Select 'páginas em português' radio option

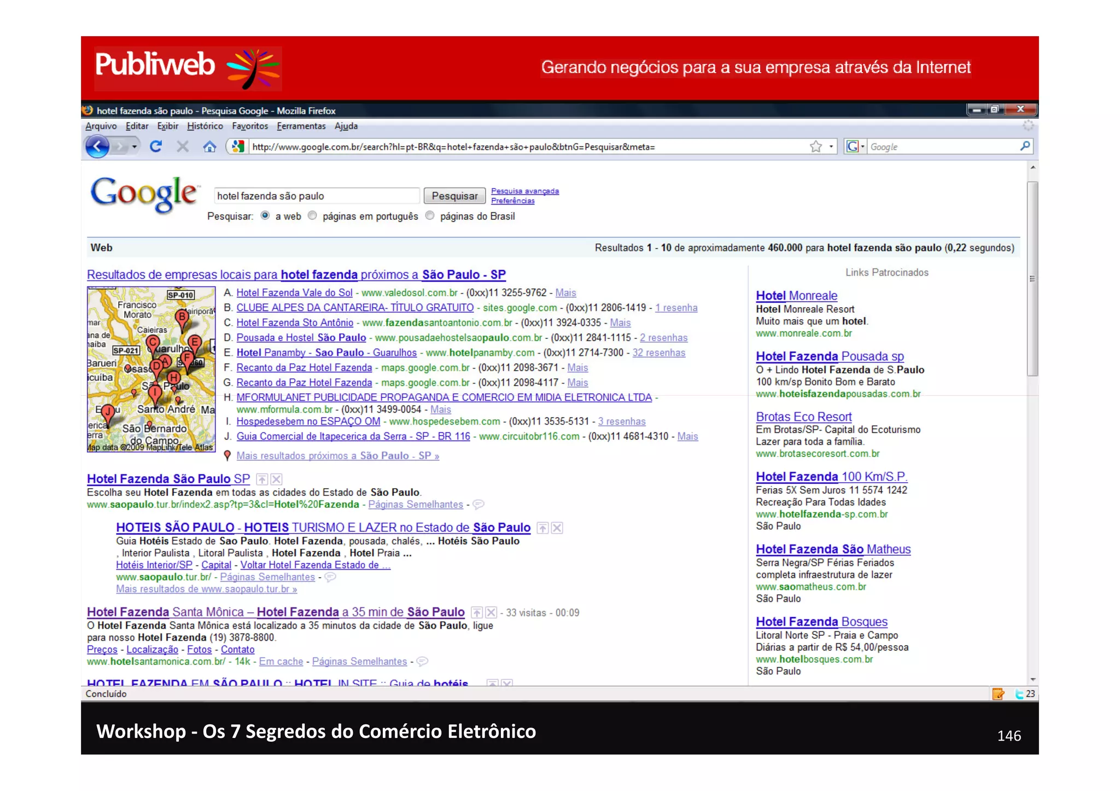[x=312, y=216]
